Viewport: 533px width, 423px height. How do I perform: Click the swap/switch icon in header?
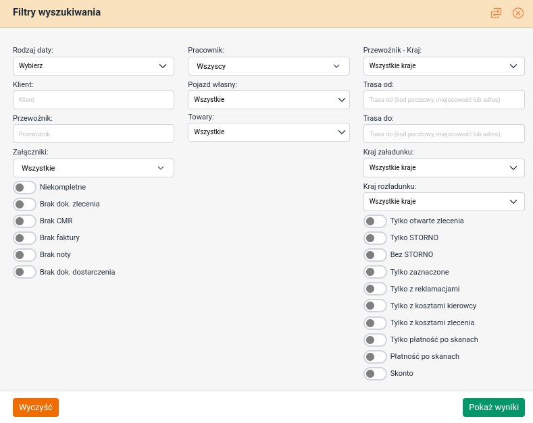(496, 13)
